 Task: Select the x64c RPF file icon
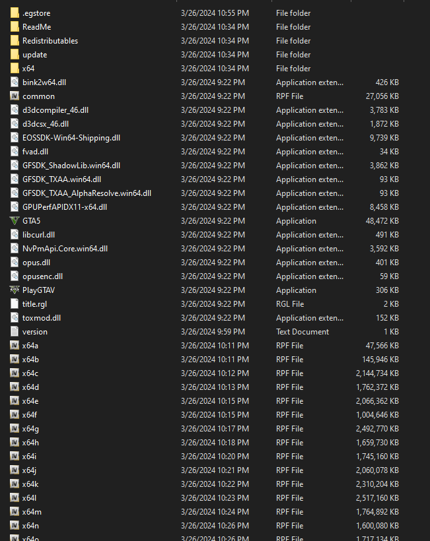tap(15, 373)
